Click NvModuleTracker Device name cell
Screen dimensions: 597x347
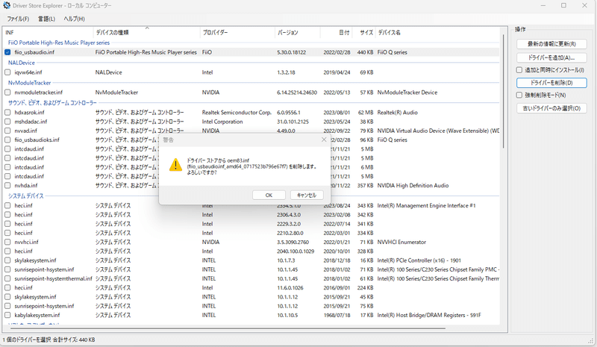coord(407,93)
